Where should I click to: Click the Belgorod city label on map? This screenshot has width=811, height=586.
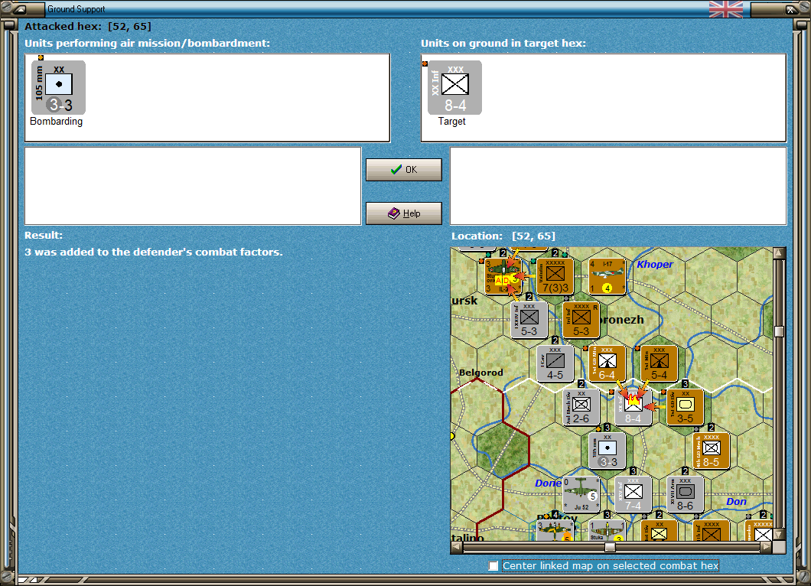[480, 373]
